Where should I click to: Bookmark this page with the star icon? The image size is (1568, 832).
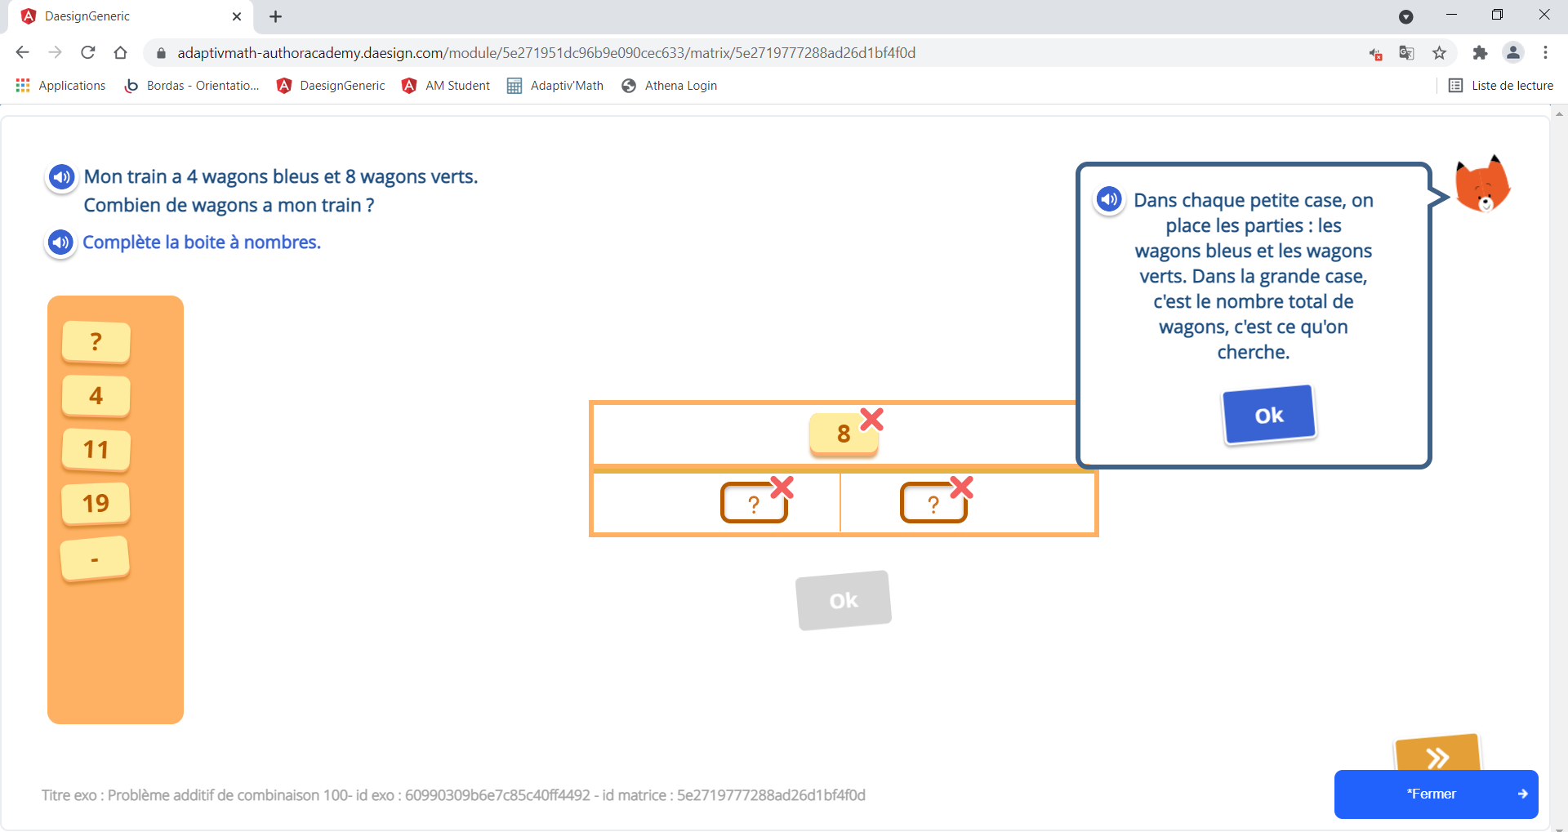(x=1439, y=53)
